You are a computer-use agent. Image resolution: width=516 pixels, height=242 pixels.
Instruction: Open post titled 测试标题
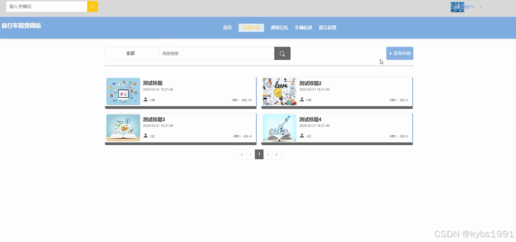pyautogui.click(x=153, y=83)
